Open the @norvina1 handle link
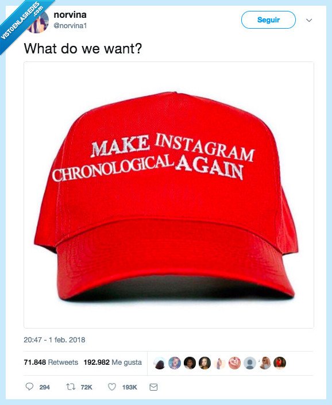Screen dimensions: 332x405 (70, 26)
